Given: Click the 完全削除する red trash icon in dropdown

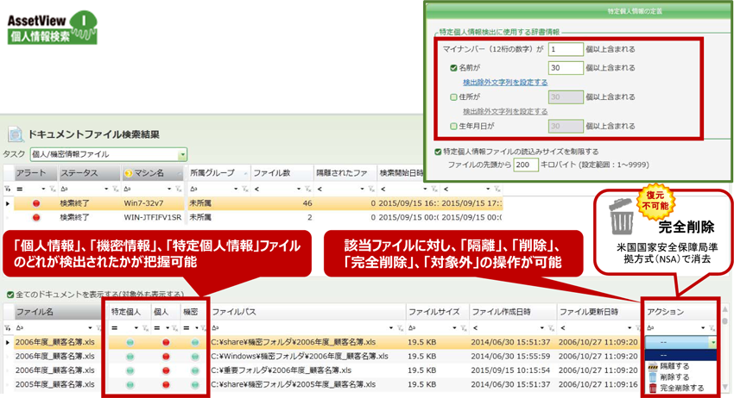Looking at the screenshot, I should (x=653, y=389).
